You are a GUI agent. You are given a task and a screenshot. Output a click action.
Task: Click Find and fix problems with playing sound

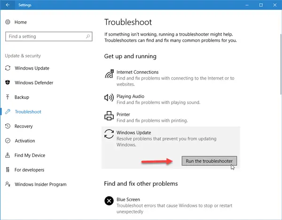coord(158,102)
